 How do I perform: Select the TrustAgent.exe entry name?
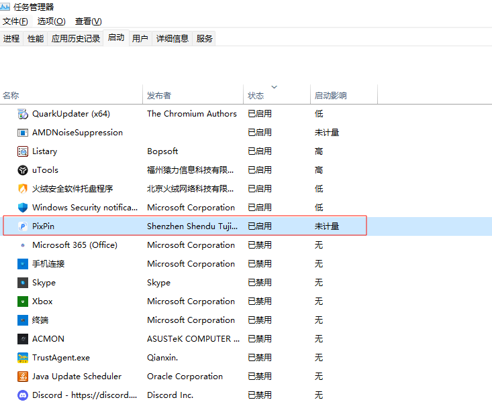(x=61, y=358)
